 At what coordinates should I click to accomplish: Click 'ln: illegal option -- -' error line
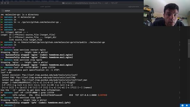click(x=14, y=32)
